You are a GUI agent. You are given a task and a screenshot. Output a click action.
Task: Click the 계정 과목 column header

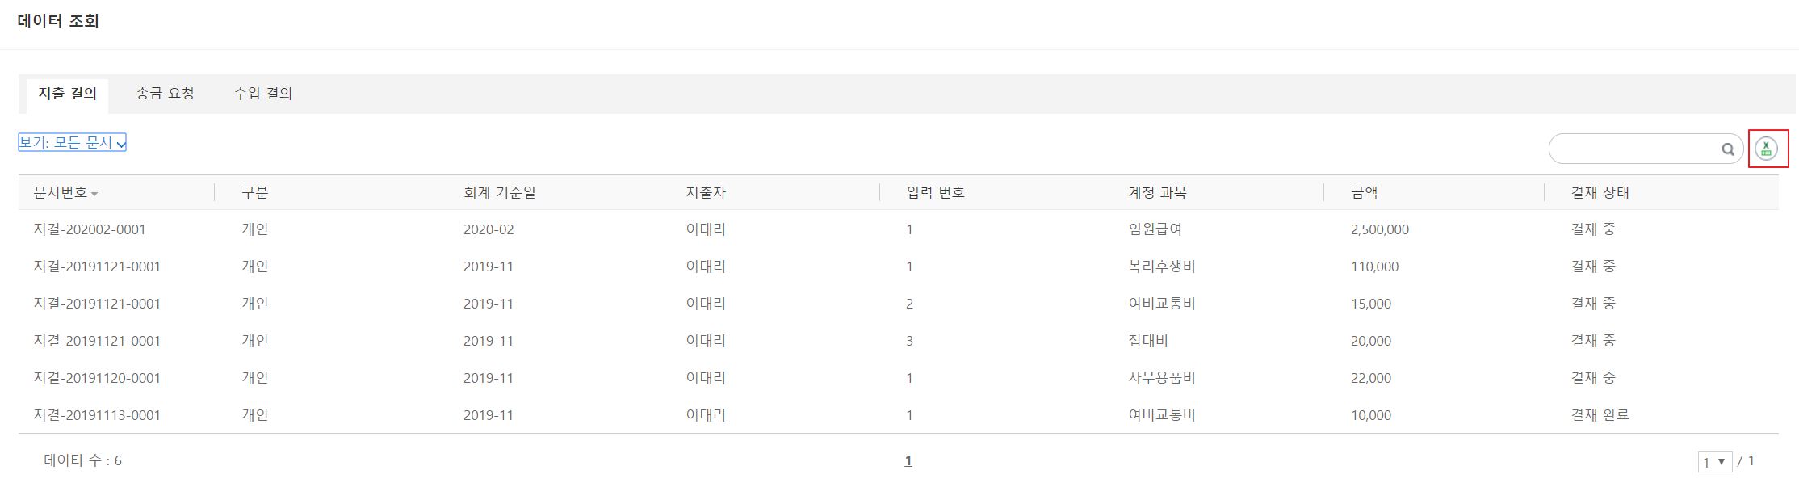pos(1157,192)
